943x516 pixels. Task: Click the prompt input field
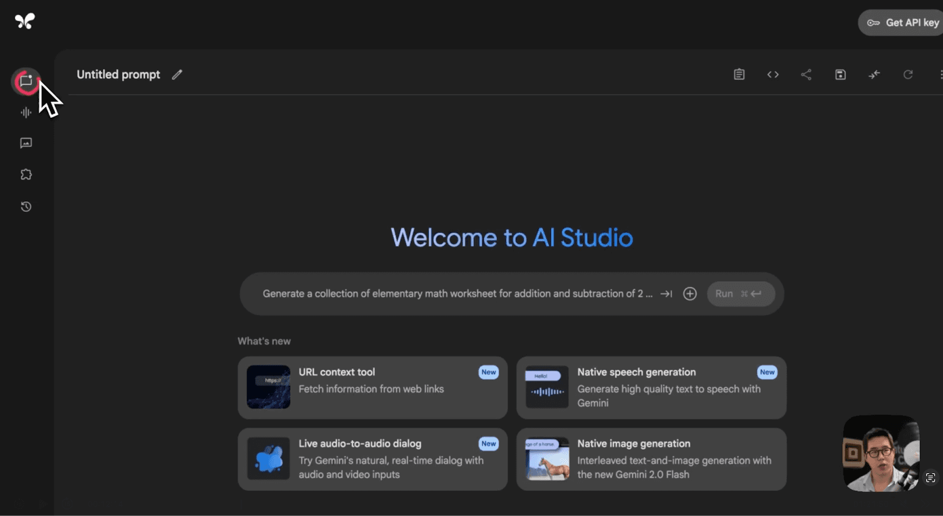point(457,294)
